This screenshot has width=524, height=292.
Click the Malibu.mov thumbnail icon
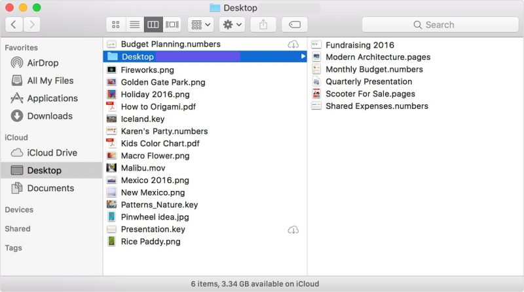(x=111, y=168)
